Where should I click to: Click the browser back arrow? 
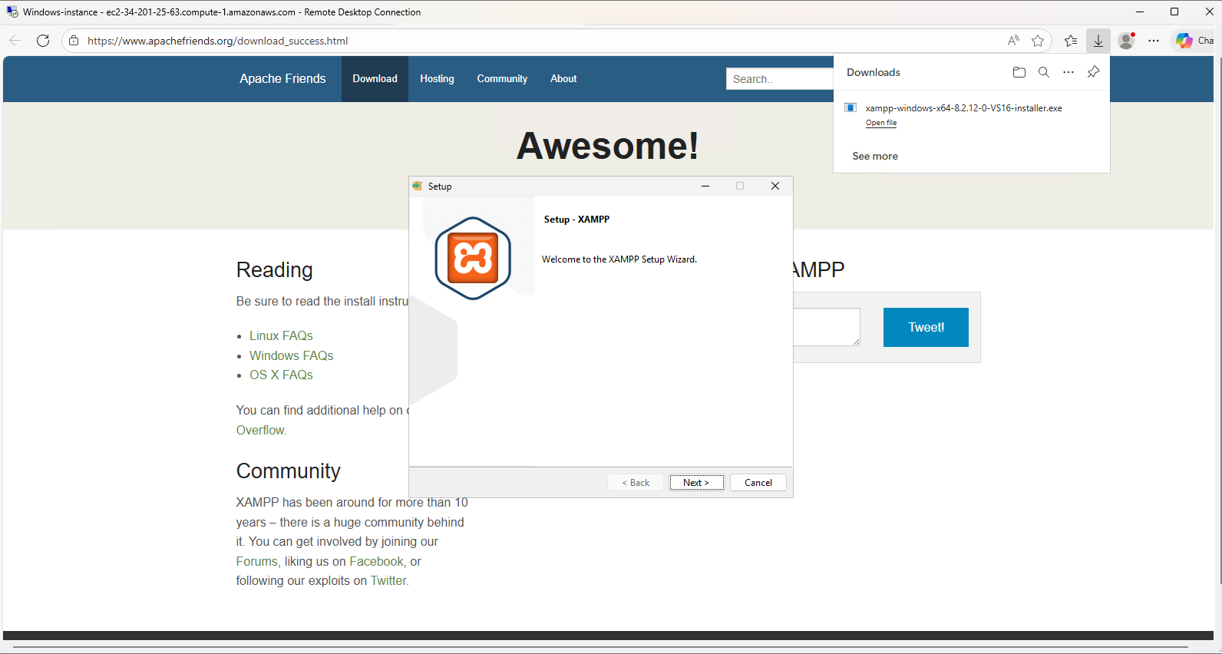(15, 41)
